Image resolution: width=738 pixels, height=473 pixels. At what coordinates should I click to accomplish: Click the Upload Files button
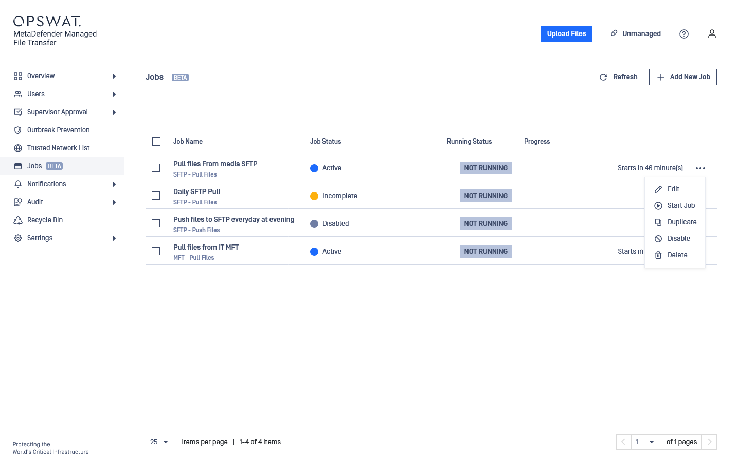tap(566, 34)
